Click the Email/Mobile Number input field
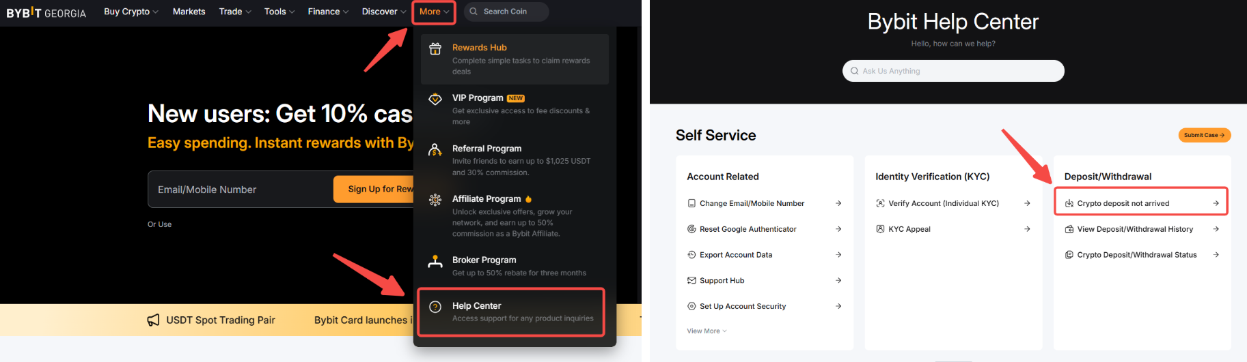This screenshot has height=362, width=1247. [241, 190]
